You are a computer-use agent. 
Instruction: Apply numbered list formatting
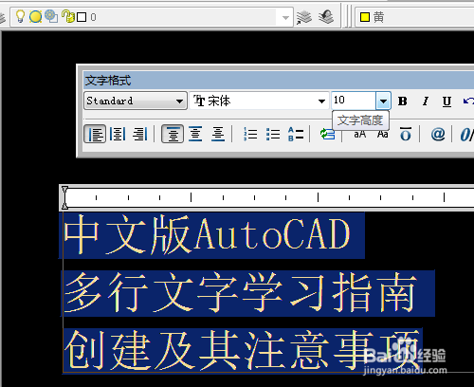click(250, 134)
